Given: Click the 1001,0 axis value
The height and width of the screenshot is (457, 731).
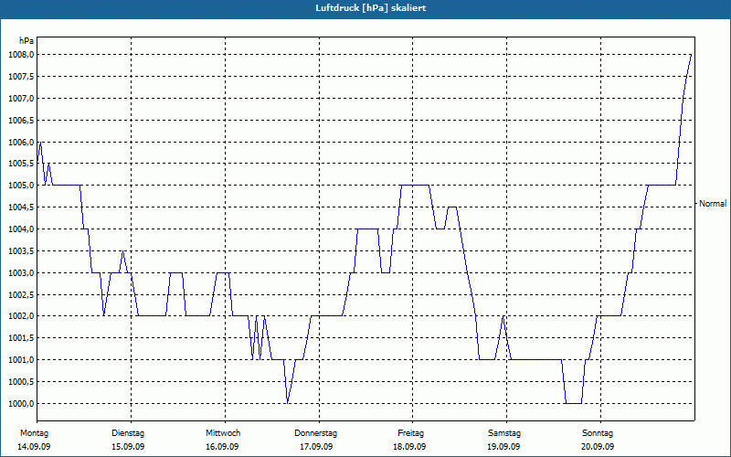Looking at the screenshot, I should point(21,360).
